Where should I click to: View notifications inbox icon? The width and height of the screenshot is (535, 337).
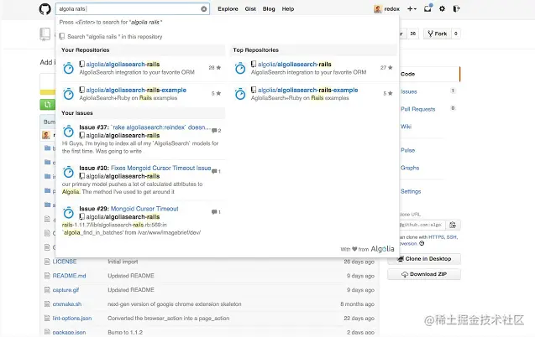click(x=427, y=8)
